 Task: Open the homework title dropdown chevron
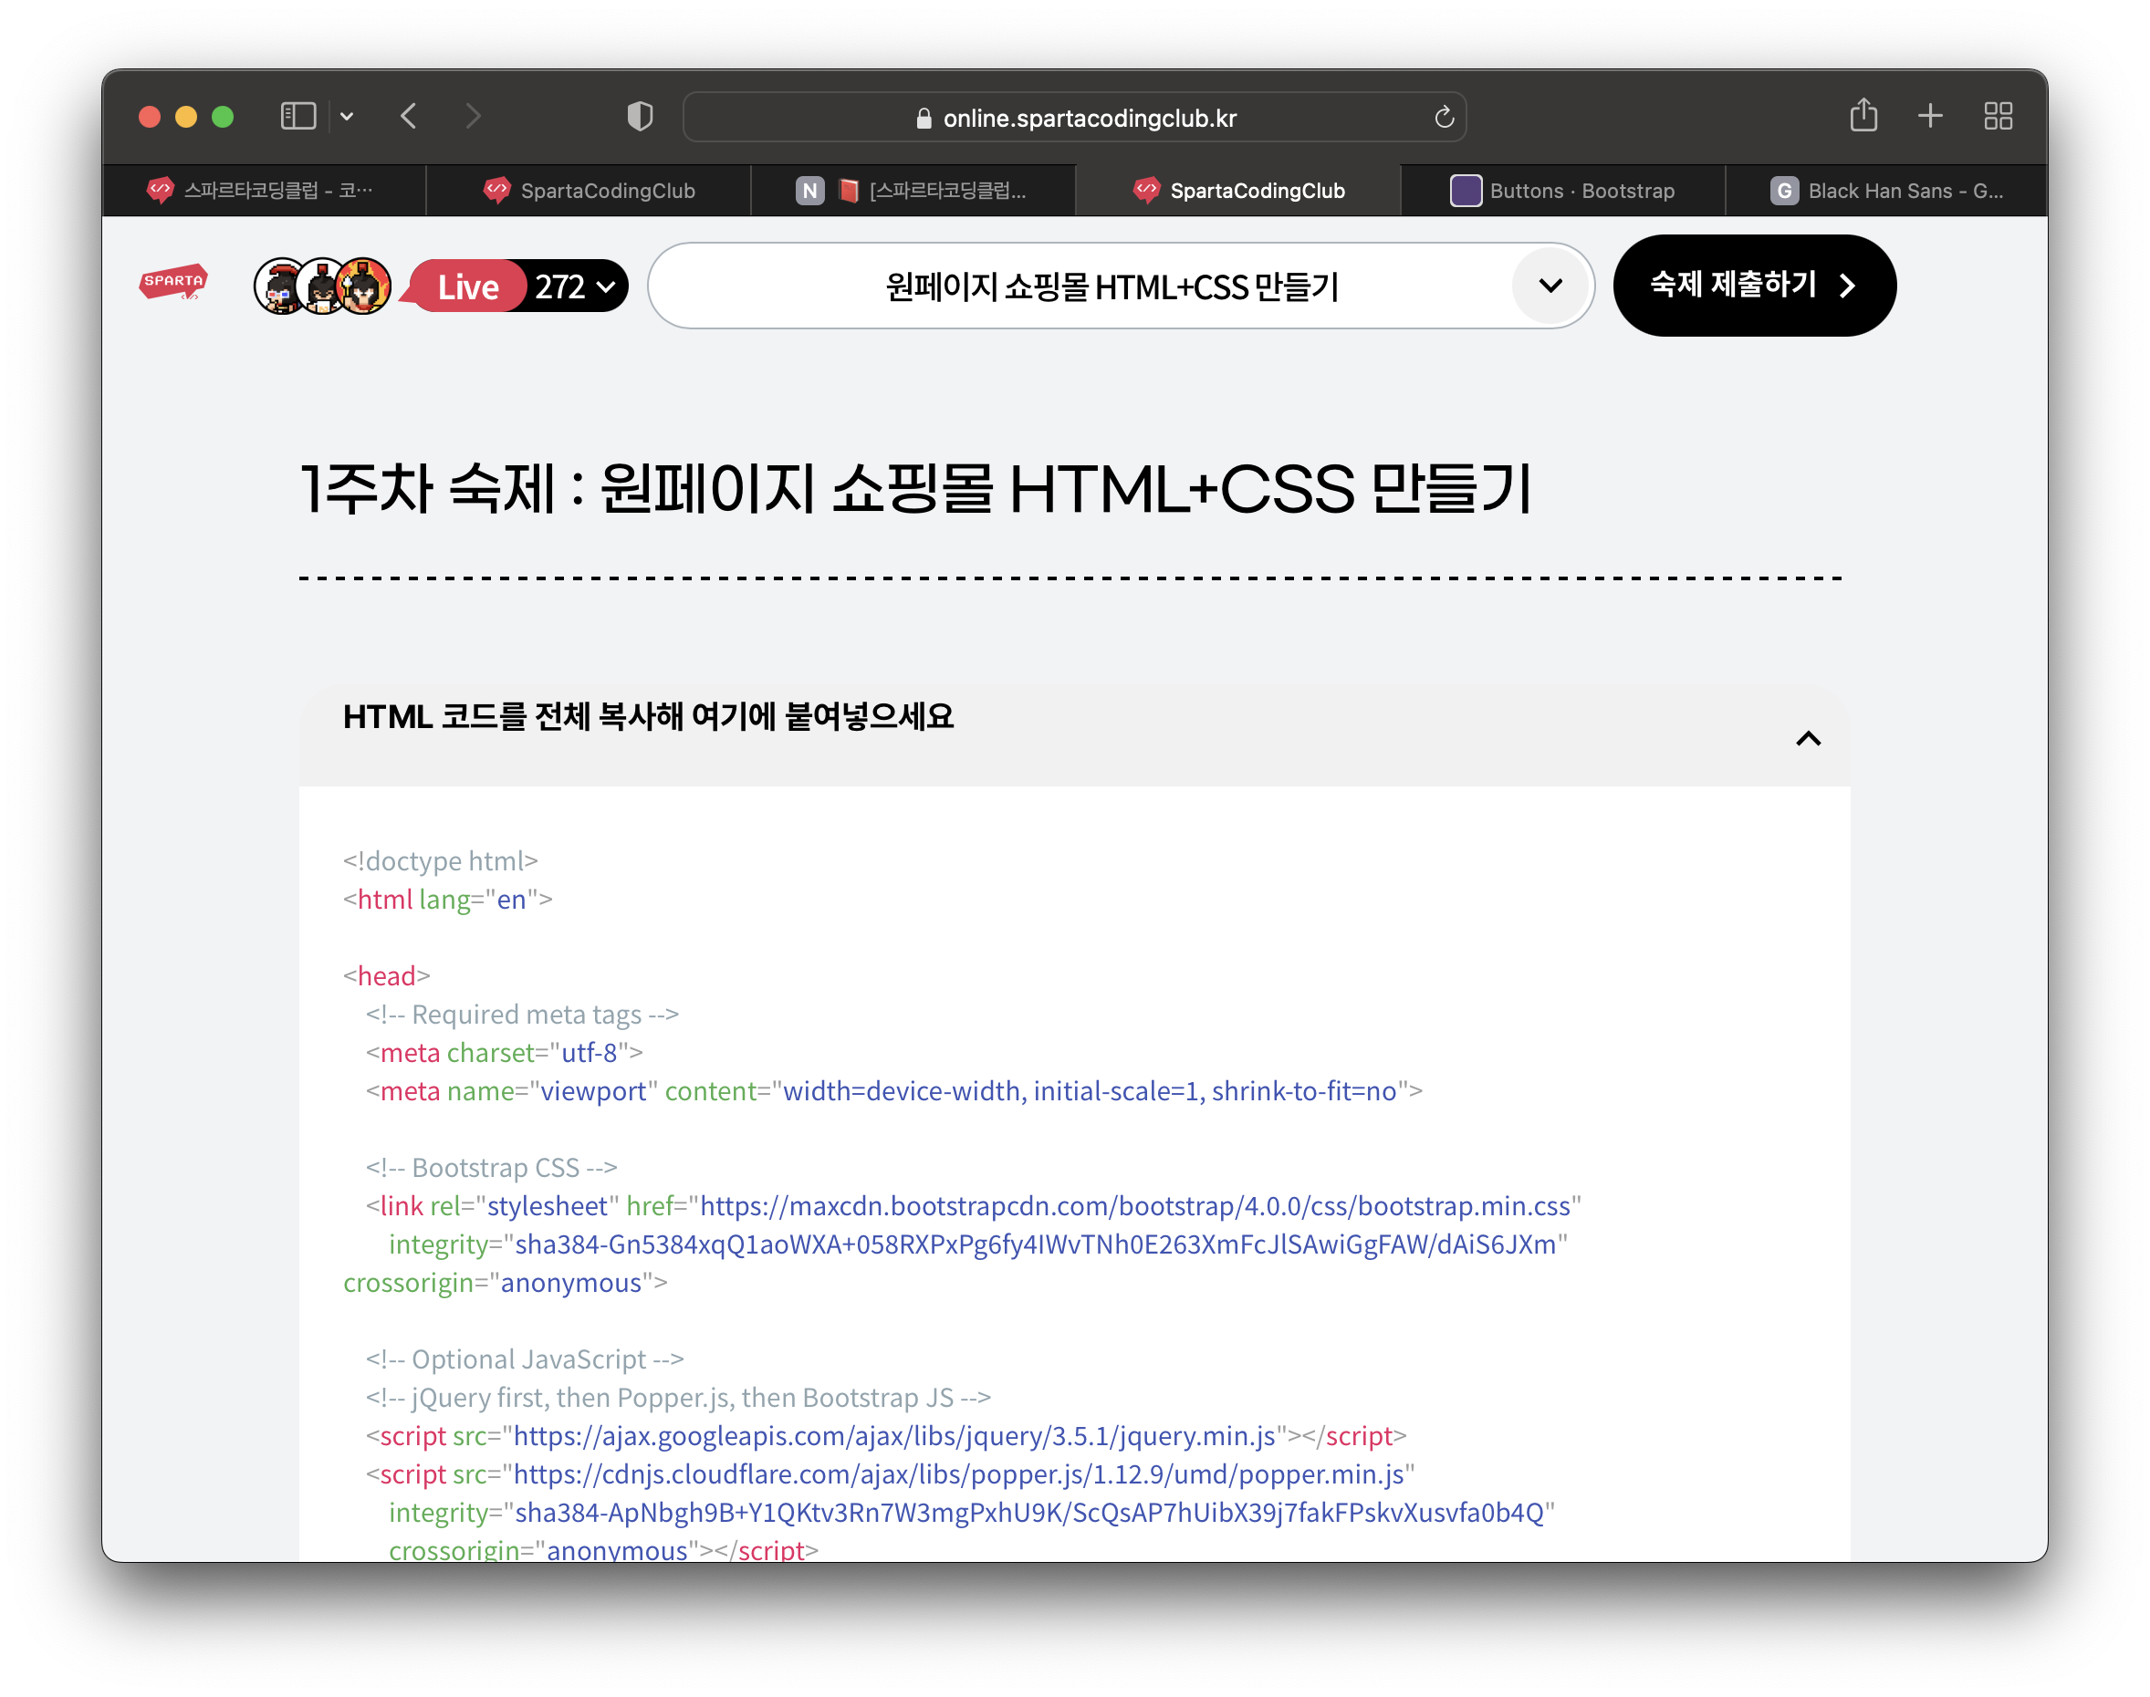[x=1550, y=286]
